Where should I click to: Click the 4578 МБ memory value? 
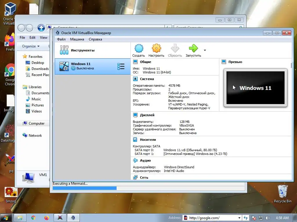pyautogui.click(x=174, y=86)
